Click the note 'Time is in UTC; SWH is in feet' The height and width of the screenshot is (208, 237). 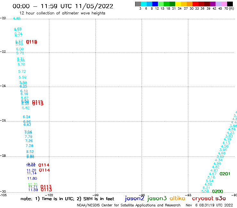(x=67, y=199)
